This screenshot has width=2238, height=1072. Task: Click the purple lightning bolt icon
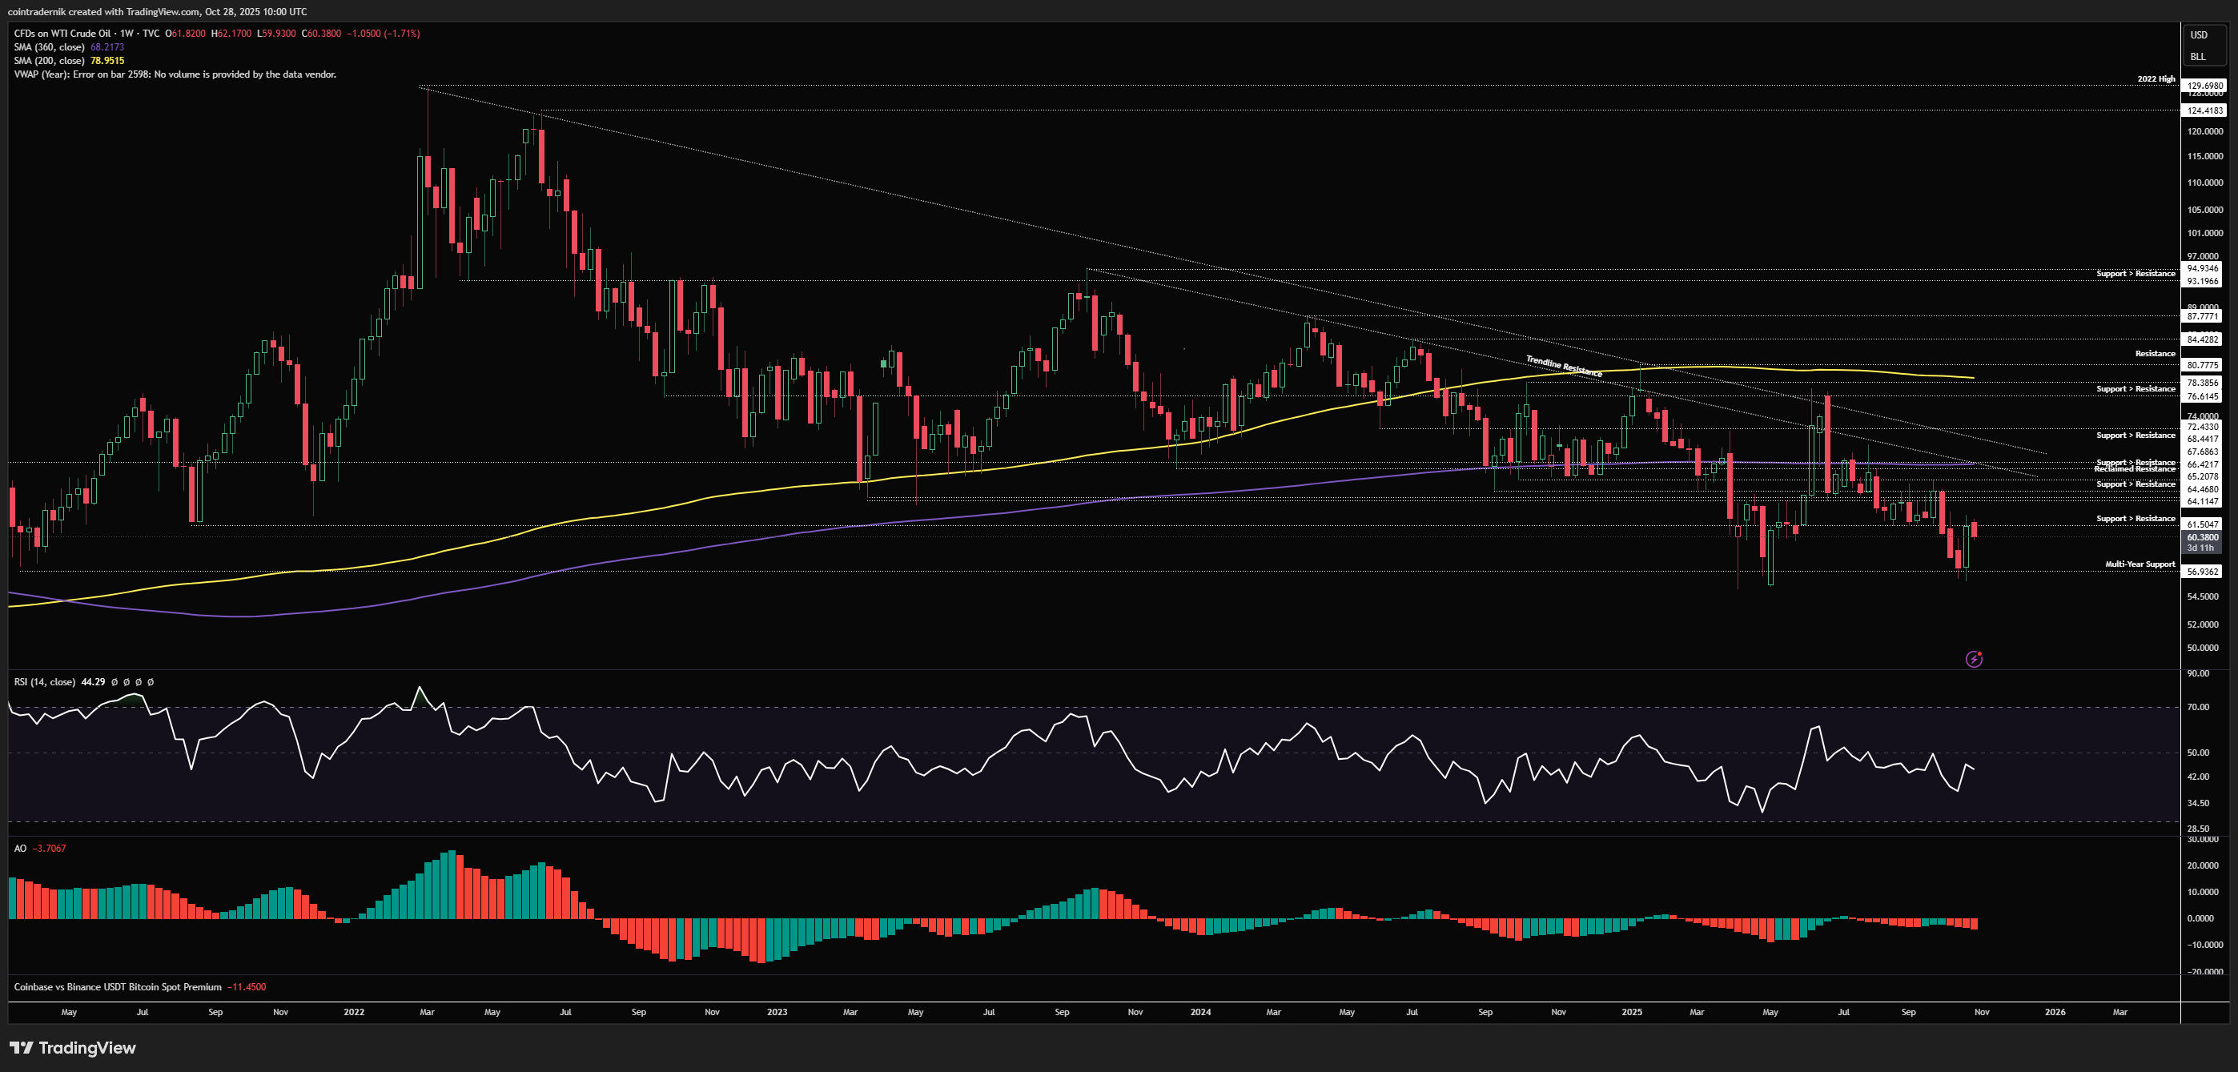[1974, 660]
